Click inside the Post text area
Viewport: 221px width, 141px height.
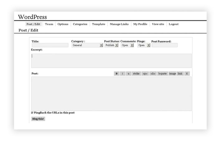click(x=111, y=94)
